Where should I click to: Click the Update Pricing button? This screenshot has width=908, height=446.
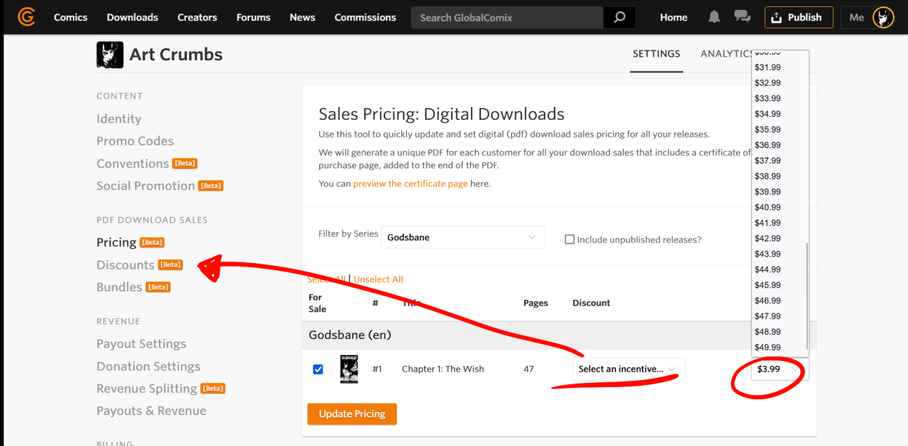click(352, 414)
